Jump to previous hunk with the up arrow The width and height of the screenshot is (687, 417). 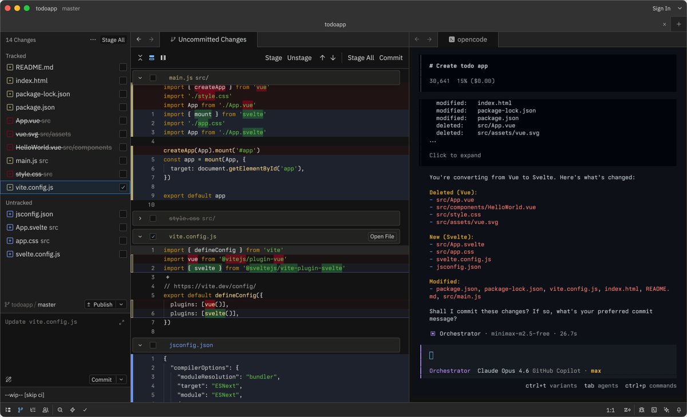coord(322,58)
